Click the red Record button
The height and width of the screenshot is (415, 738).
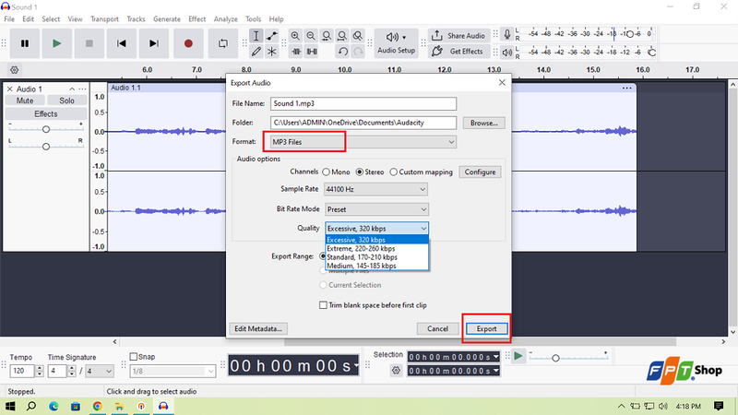click(x=188, y=43)
